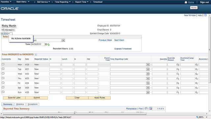Open the Main Menu navigation menu
Screen dimensions: 211x119
click(23, 2)
